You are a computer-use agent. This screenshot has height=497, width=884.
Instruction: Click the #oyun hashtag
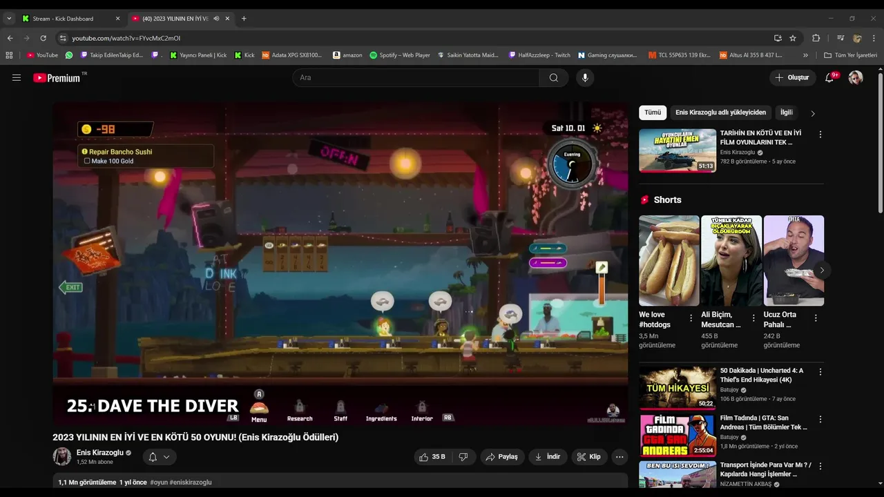[158, 483]
